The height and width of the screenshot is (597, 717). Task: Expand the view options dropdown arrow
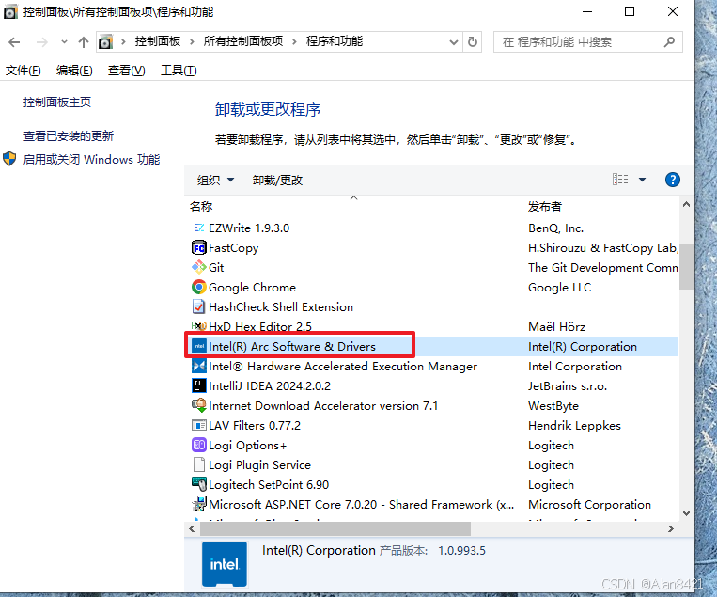[x=642, y=180]
